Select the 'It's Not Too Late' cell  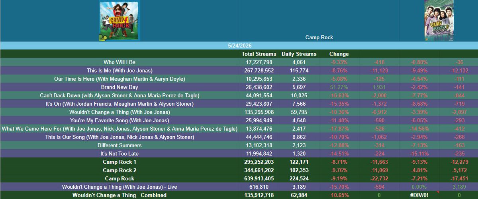coord(119,154)
